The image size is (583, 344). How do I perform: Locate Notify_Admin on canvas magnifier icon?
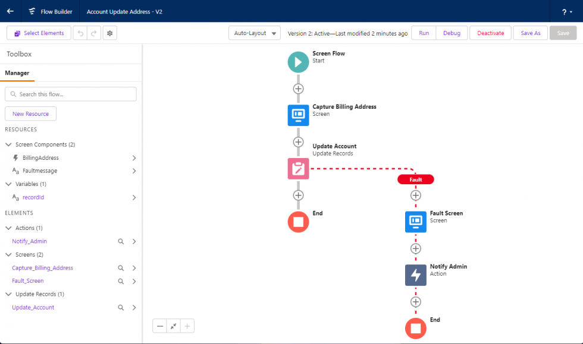pyautogui.click(x=121, y=241)
